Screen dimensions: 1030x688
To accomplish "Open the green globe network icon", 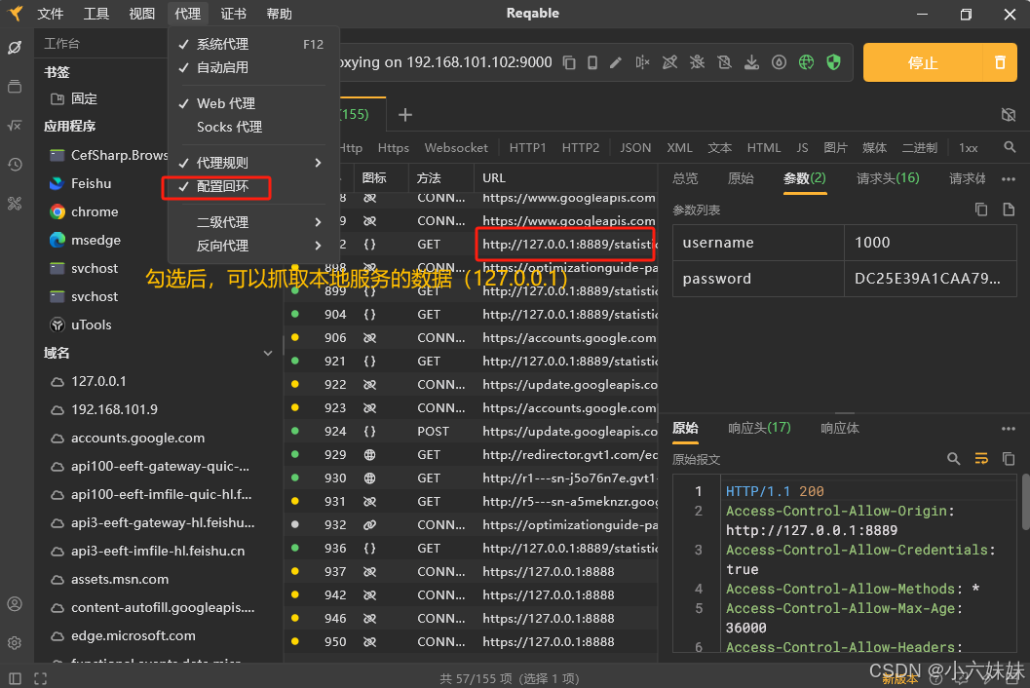I will (x=806, y=60).
